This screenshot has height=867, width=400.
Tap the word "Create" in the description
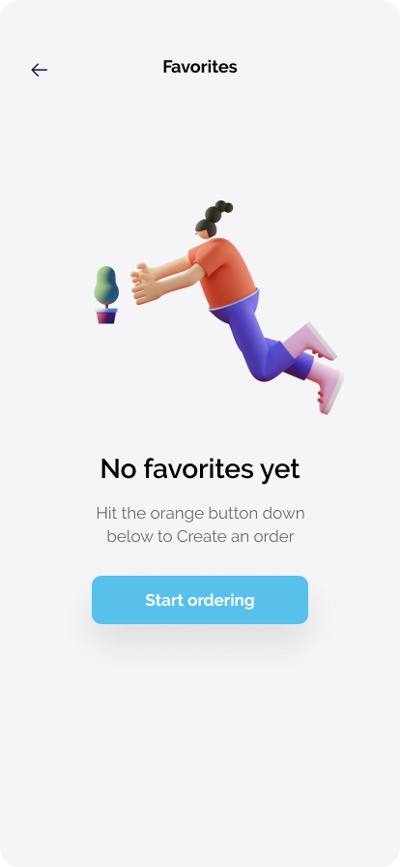click(201, 536)
